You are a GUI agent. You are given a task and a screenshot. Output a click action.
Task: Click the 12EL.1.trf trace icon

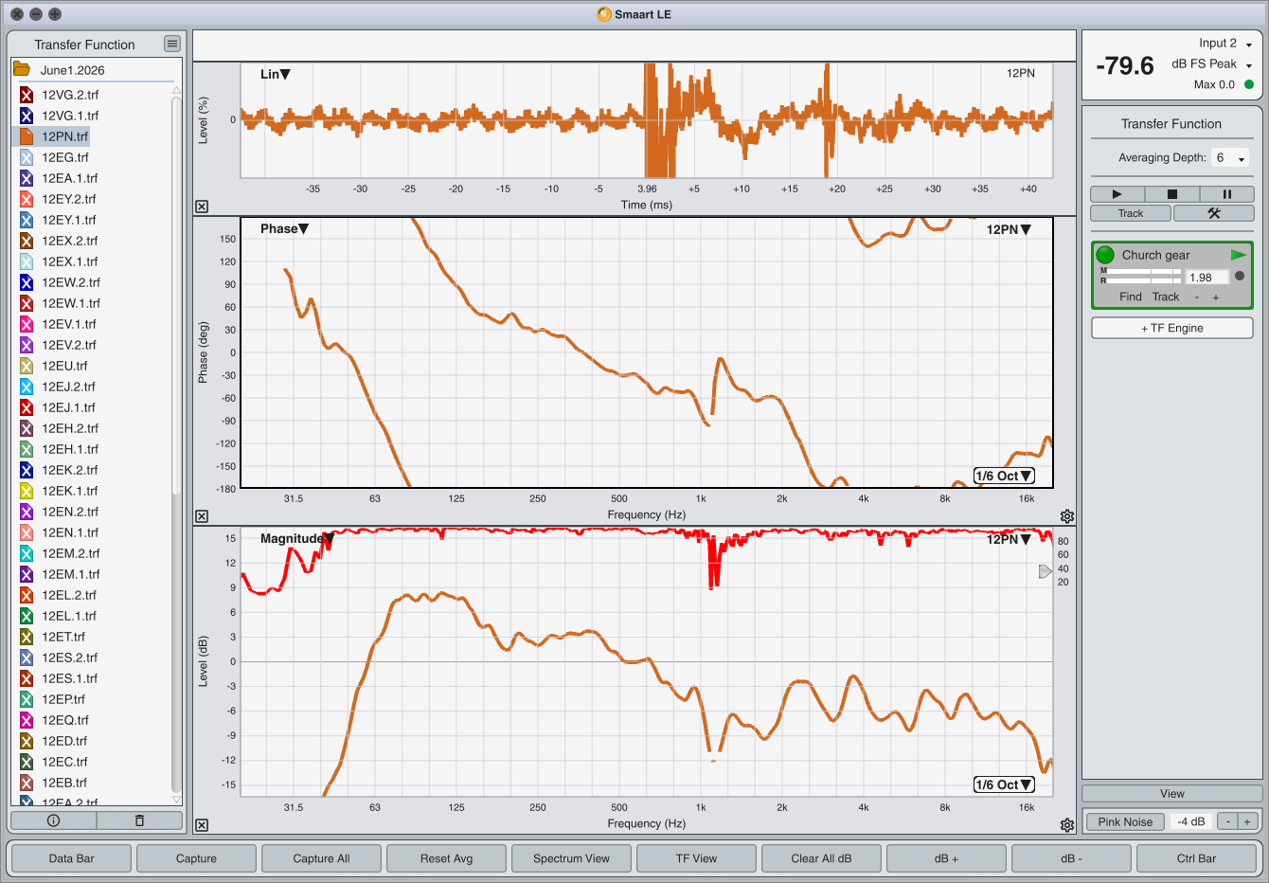[x=27, y=616]
